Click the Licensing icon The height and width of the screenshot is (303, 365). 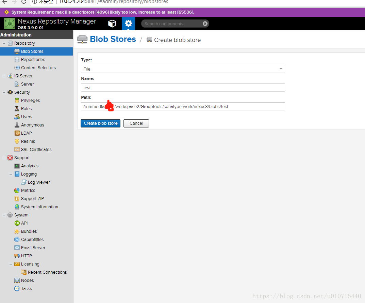[x=17, y=264]
